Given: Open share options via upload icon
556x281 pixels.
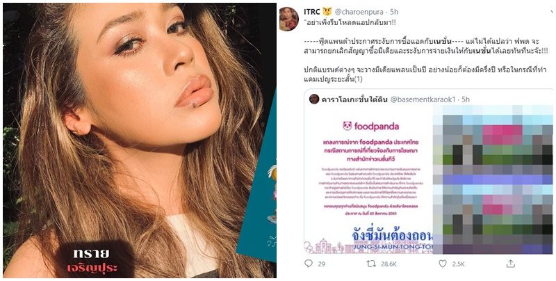Looking at the screenshot, I should [511, 263].
